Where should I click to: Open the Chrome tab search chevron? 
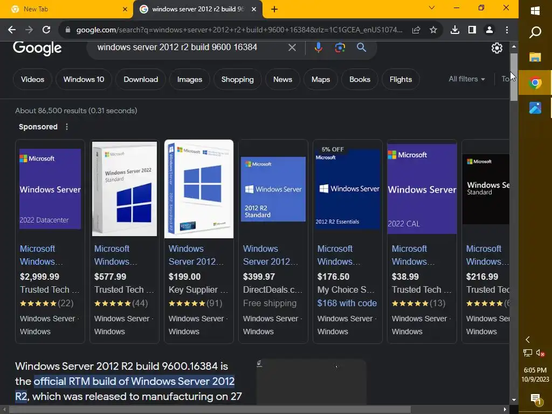tap(432, 8)
